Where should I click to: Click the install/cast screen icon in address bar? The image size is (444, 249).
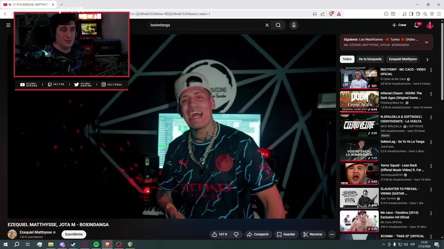[315, 14]
